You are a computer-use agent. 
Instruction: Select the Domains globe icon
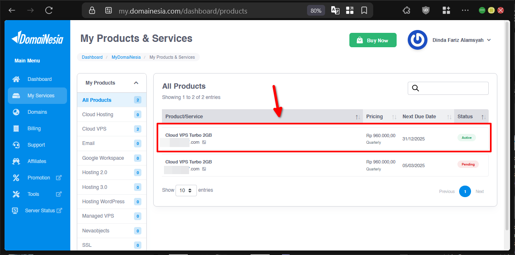(16, 112)
